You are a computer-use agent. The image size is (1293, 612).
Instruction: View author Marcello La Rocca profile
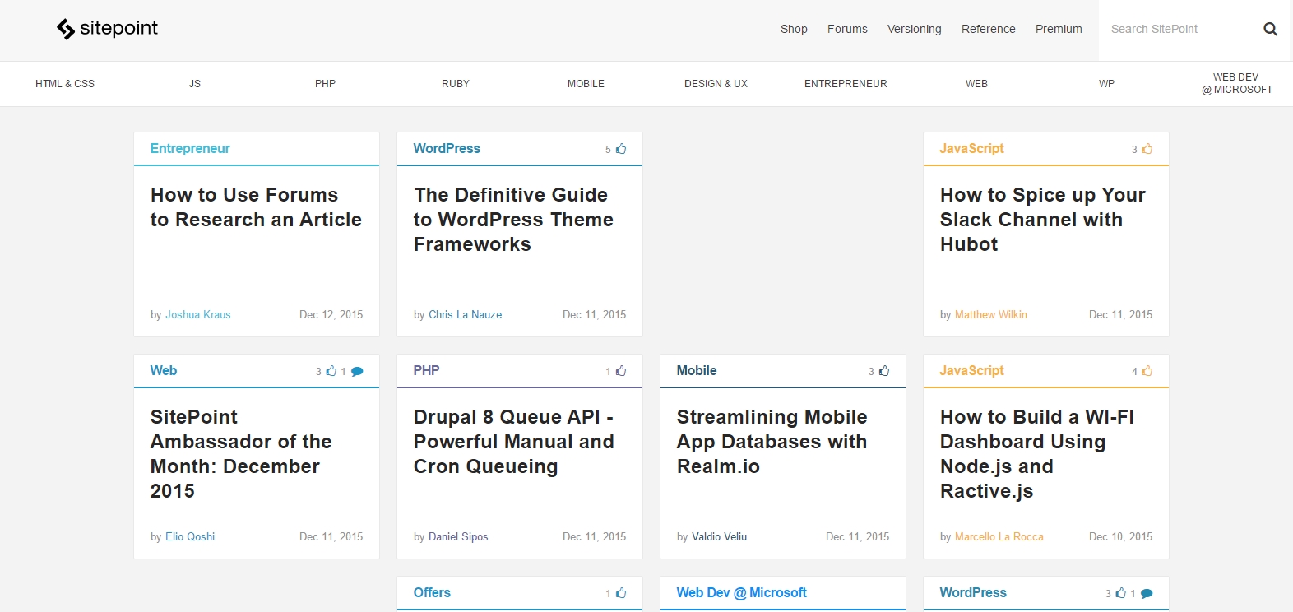(x=999, y=537)
